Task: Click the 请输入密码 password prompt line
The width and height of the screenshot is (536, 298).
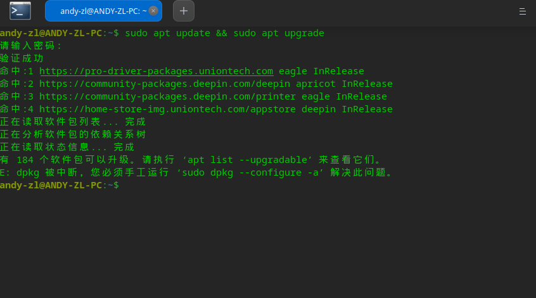Action: pyautogui.click(x=32, y=46)
